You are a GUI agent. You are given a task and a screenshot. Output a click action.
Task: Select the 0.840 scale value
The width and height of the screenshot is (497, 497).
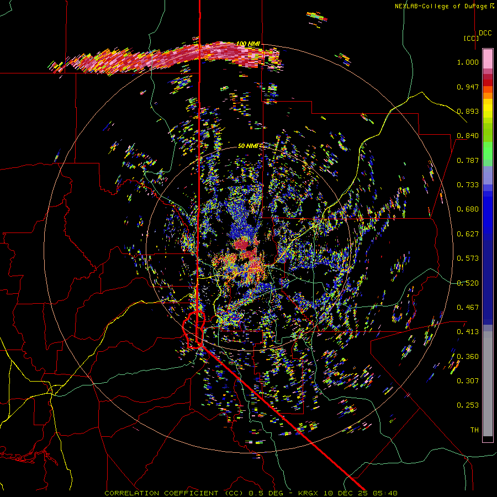[x=468, y=136]
